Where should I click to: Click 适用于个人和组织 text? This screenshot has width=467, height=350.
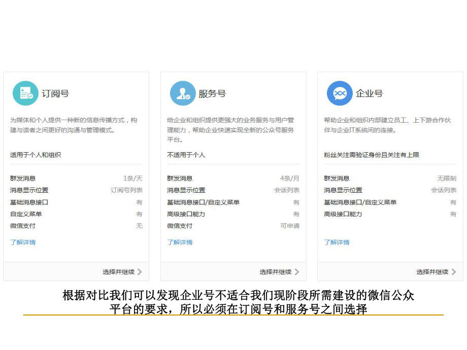click(x=36, y=155)
